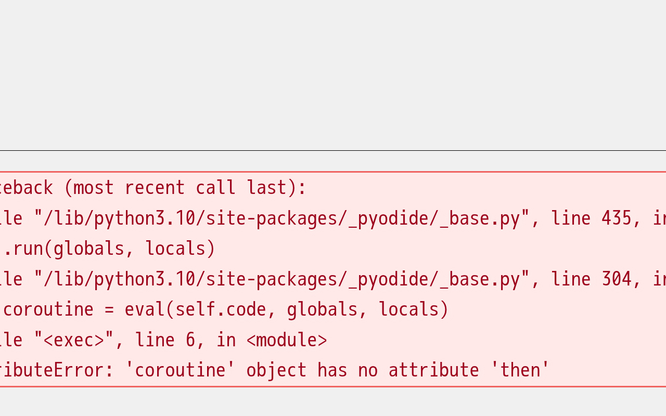666x416 pixels.
Task: Click the word "object" in the error message
Action: [x=276, y=370]
